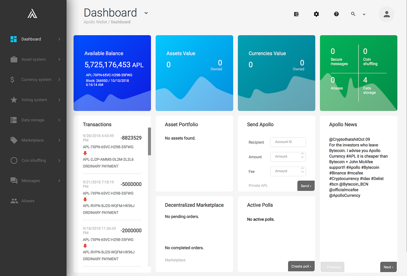Click the Apollo Wallet breadcrumb link
The width and height of the screenshot is (407, 276).
click(95, 22)
